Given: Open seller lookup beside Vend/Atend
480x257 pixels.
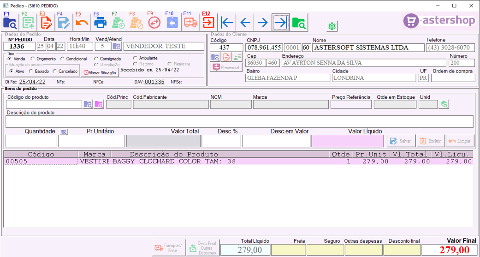Looking at the screenshot, I should point(117,47).
